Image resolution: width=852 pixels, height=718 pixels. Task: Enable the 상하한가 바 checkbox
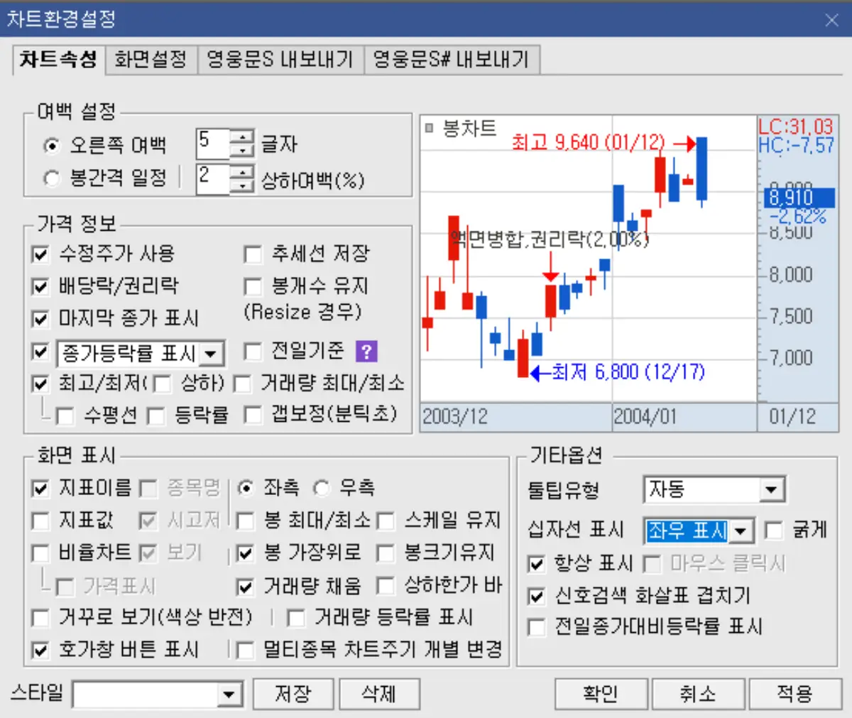(385, 586)
